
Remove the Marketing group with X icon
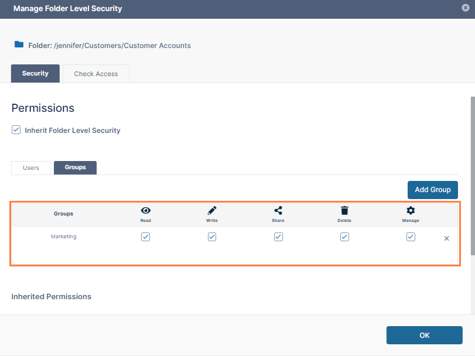(x=446, y=238)
